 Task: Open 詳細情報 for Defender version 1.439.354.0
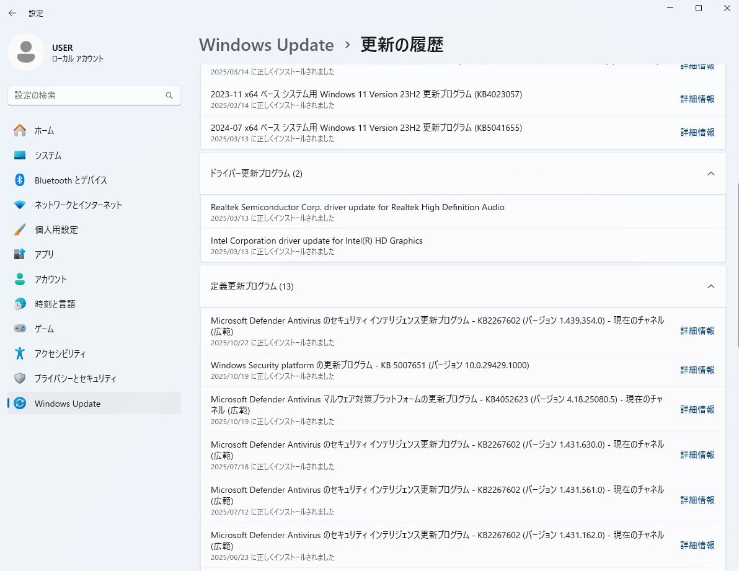[x=697, y=331]
